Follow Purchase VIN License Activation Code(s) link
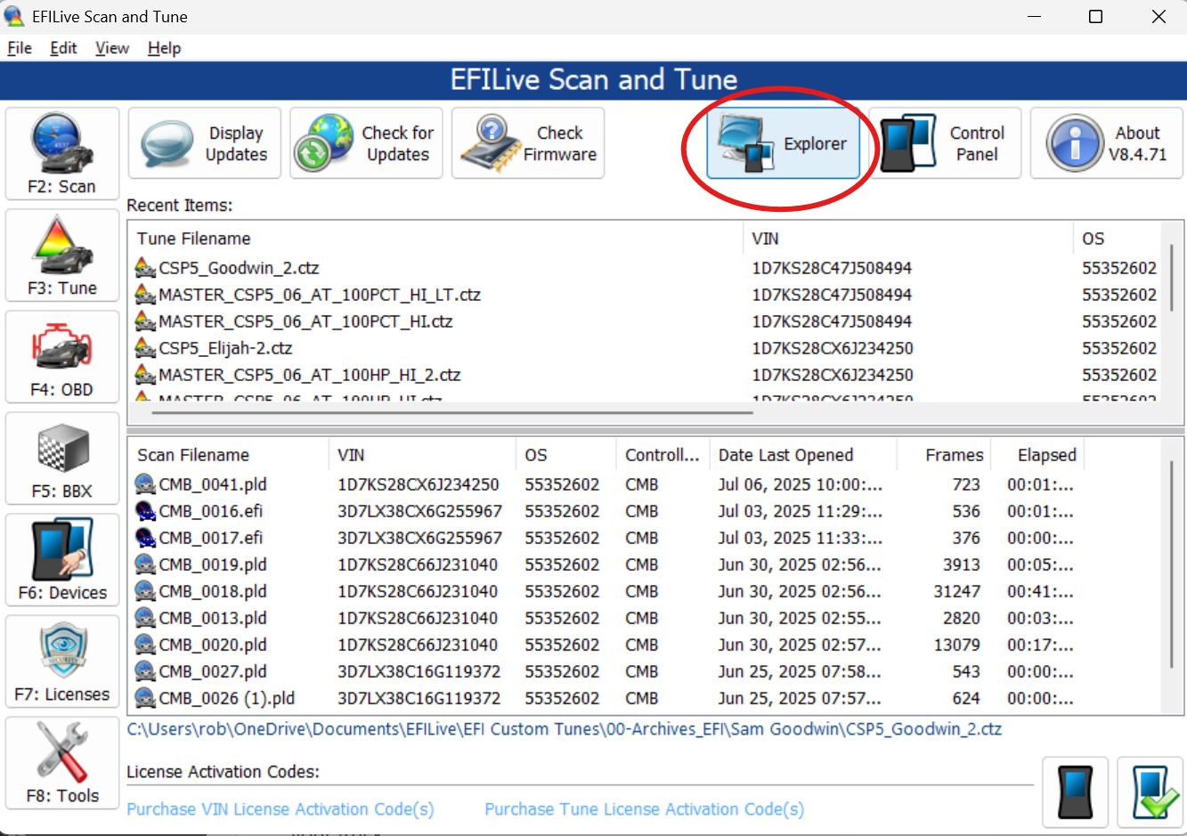 click(x=280, y=809)
